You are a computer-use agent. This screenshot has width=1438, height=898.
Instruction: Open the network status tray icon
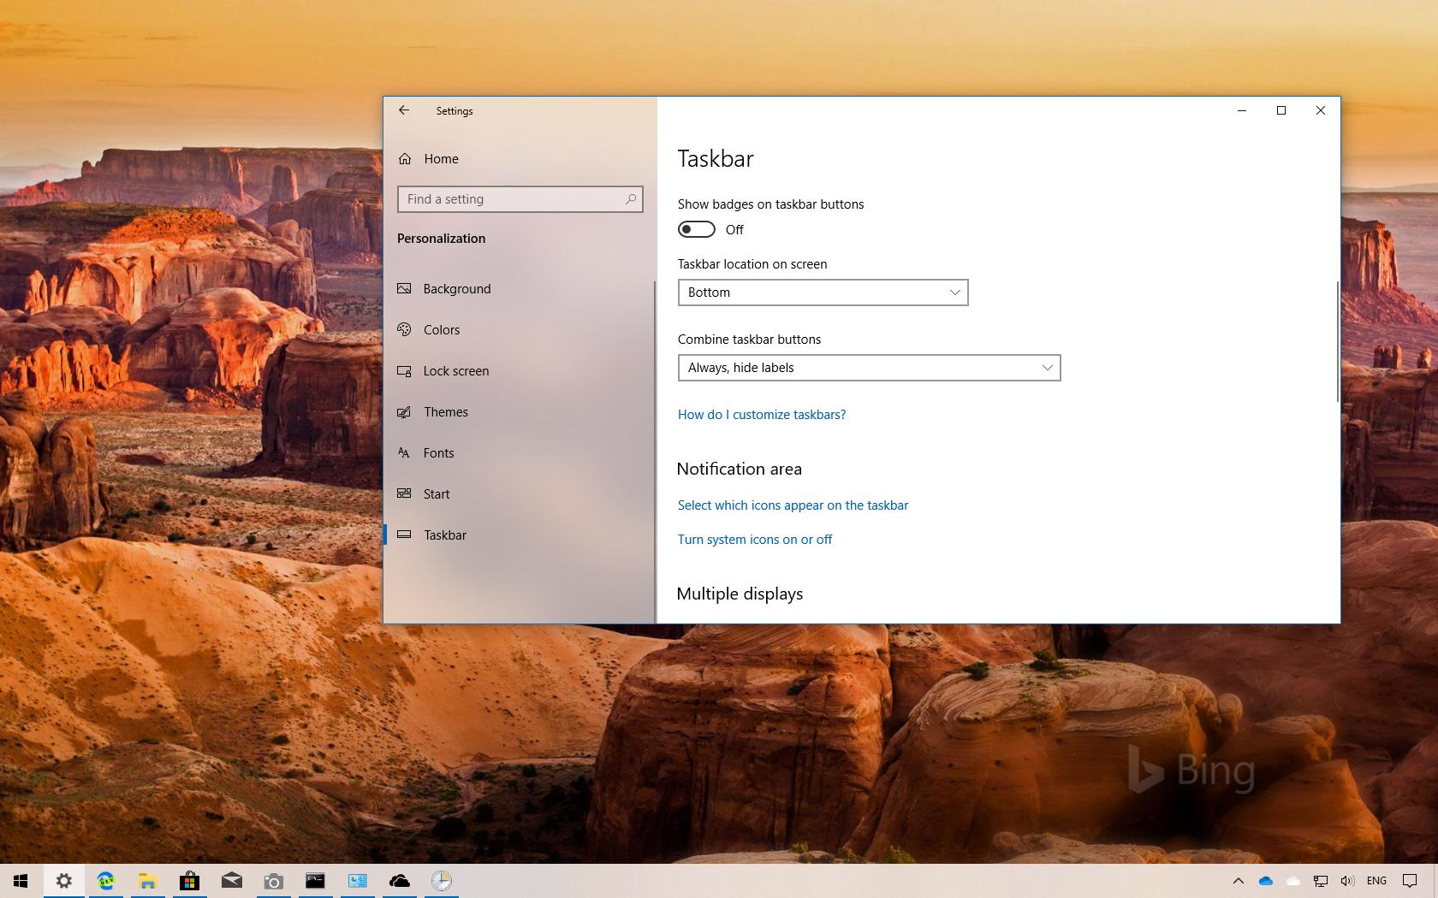tap(1321, 881)
